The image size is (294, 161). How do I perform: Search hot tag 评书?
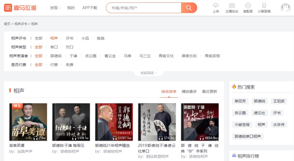tap(277, 113)
